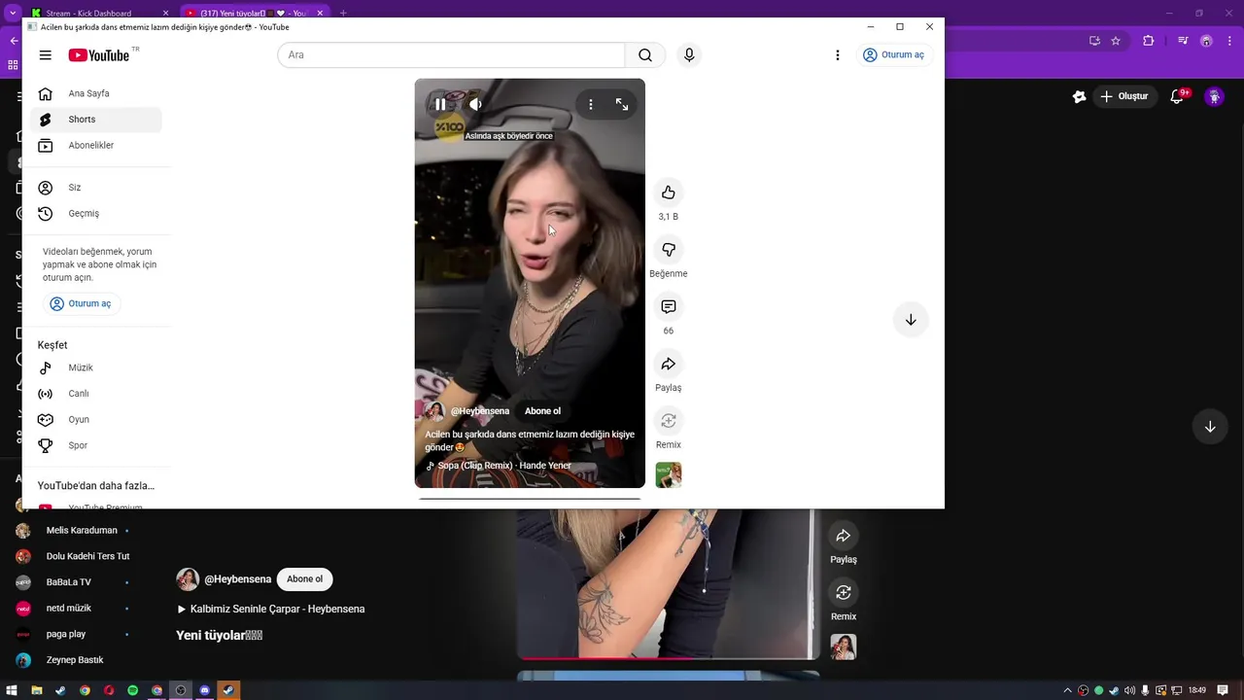This screenshot has width=1244, height=700.
Task: Open the comments with 66 count
Action: pyautogui.click(x=669, y=307)
